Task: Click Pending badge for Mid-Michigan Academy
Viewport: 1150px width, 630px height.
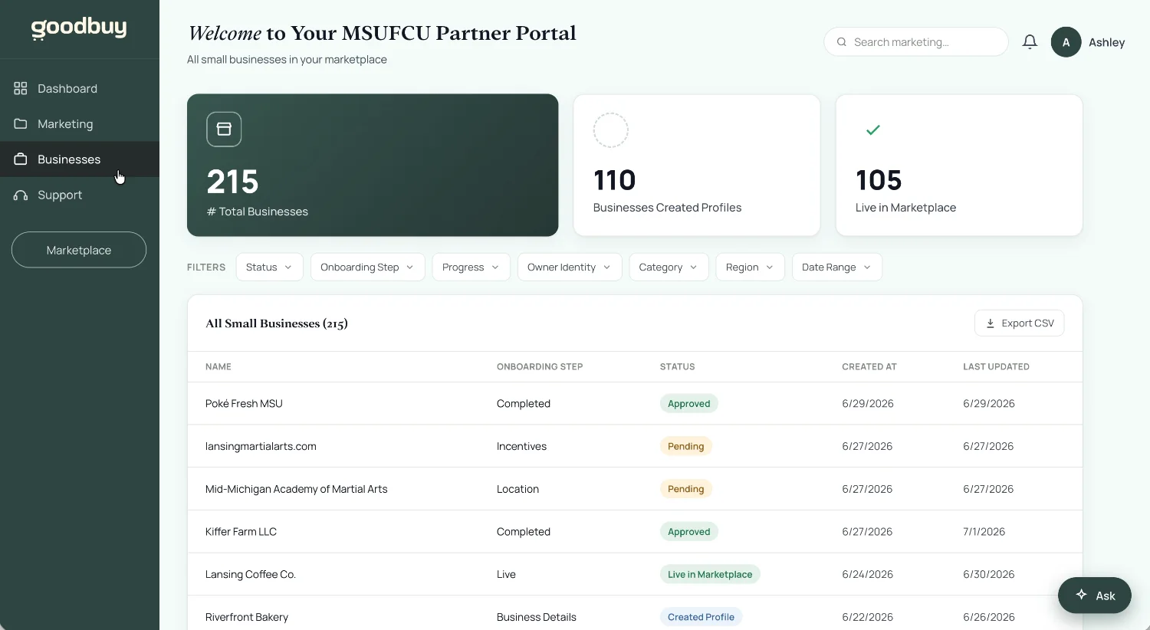Action: click(x=686, y=489)
